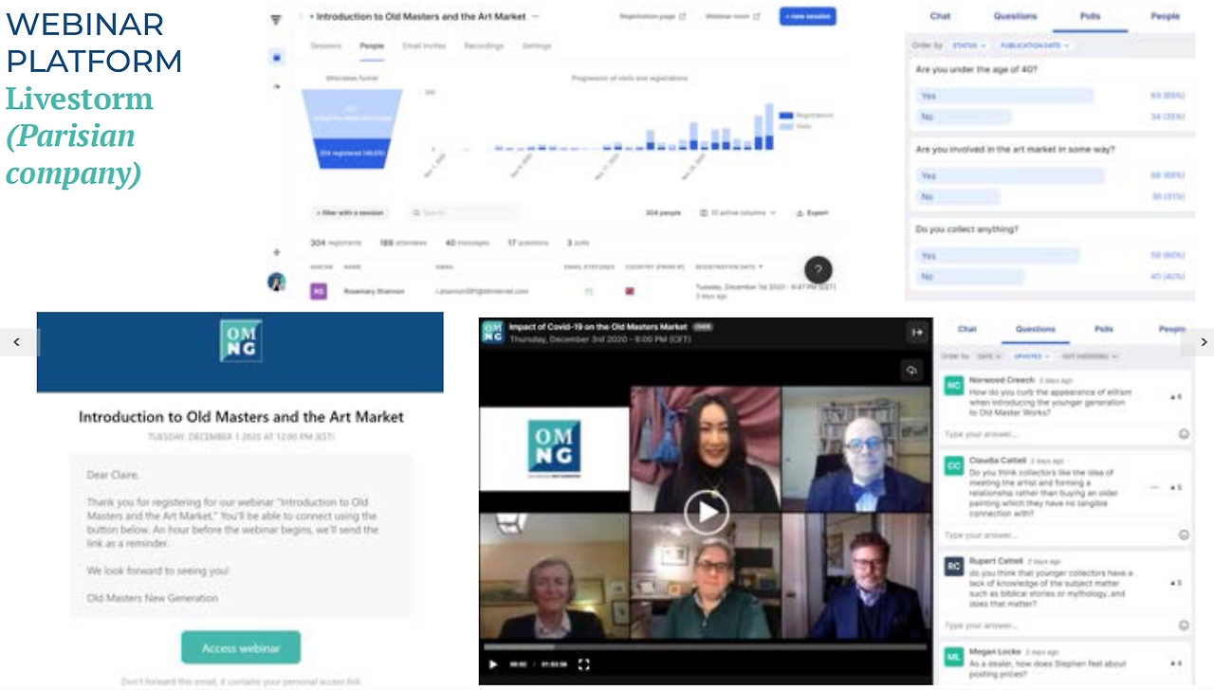Open the active columns dropdown in the dashboard
Image resolution: width=1214 pixels, height=690 pixels.
coord(738,213)
